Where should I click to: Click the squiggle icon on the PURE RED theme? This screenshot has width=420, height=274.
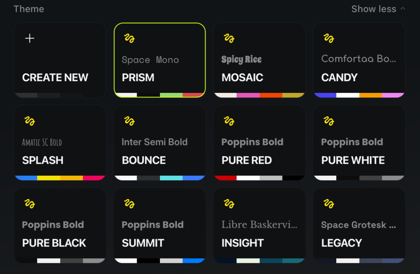230,121
